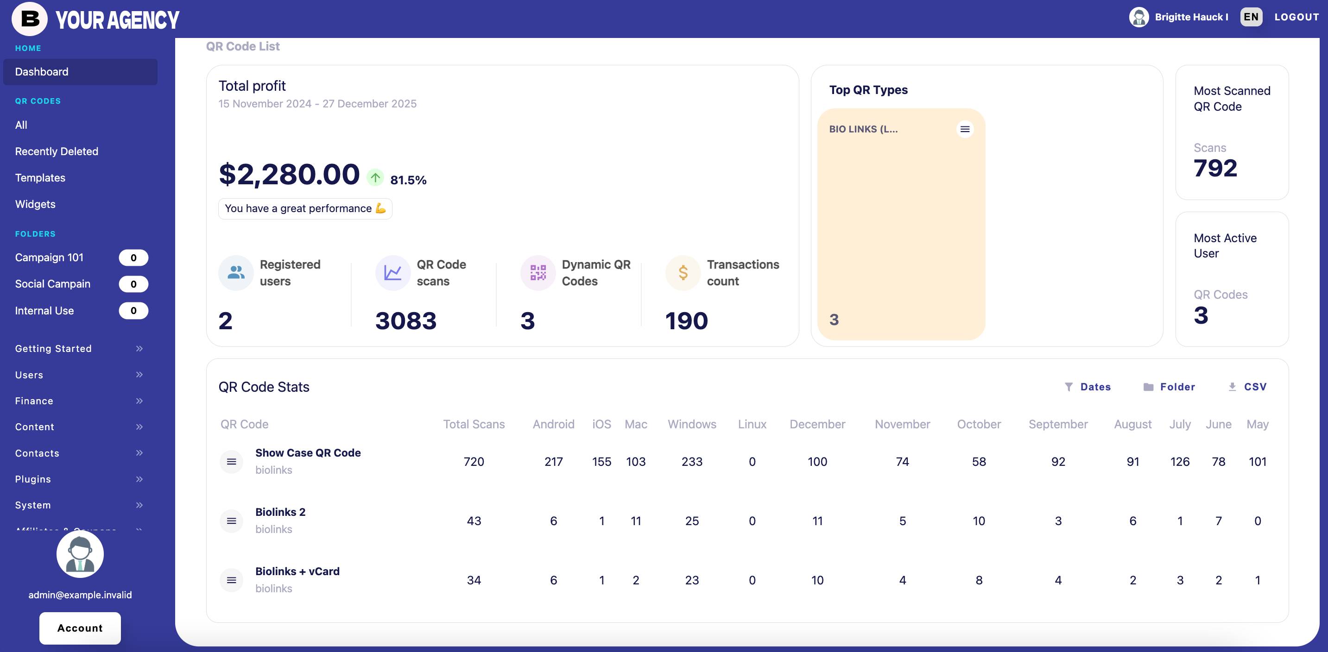Click the EN language switcher
Screen dimensions: 1328x652
[1251, 17]
